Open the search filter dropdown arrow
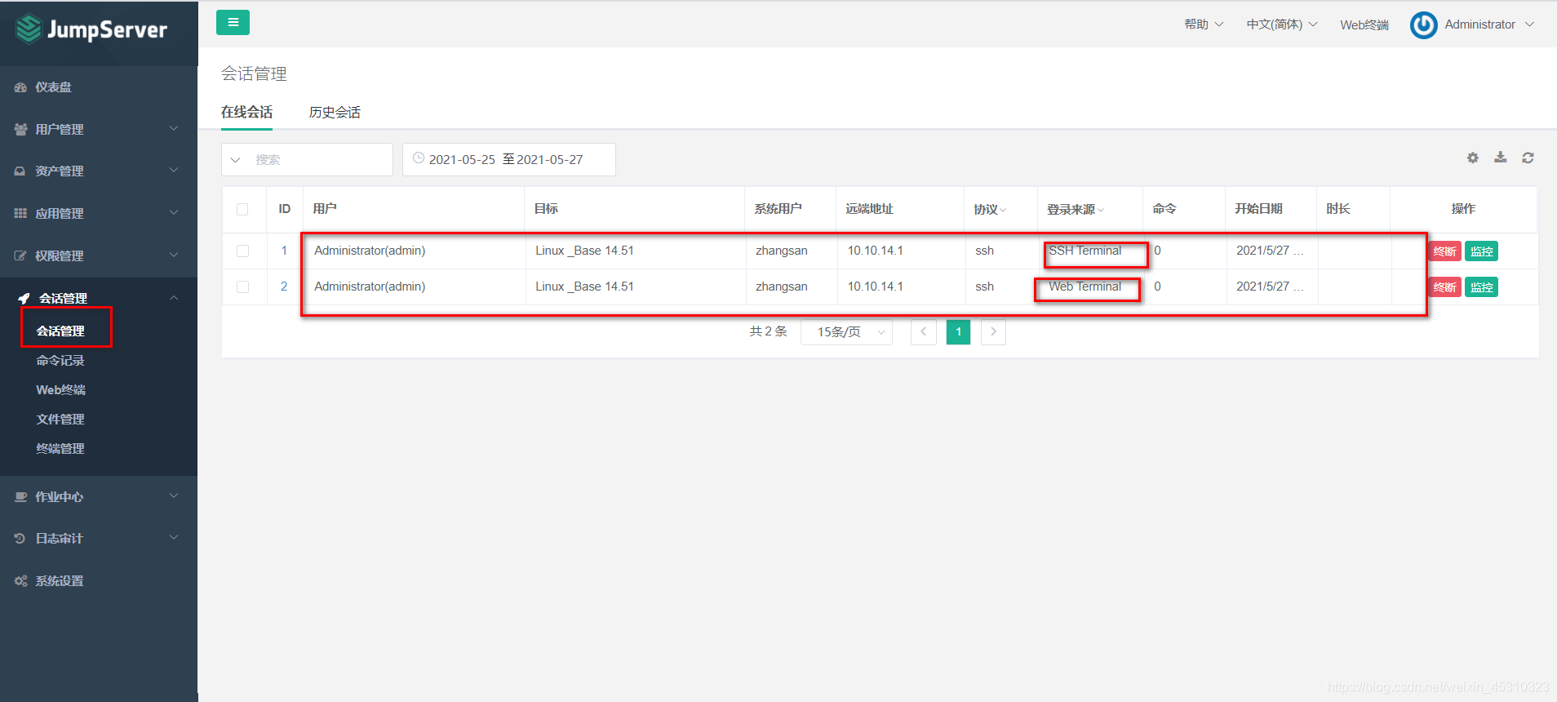1557x702 pixels. tap(236, 160)
